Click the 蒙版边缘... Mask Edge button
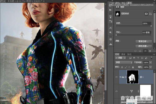The width and height of the screenshot is (156, 104). (143, 41)
